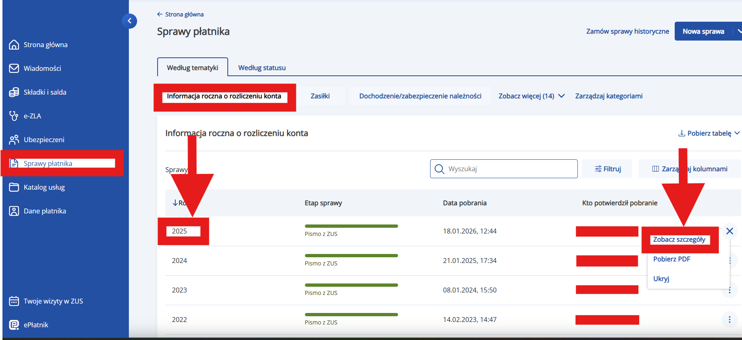Click the Ubezpieczeni people icon
Viewport: 742px width, 340px height.
click(x=14, y=140)
